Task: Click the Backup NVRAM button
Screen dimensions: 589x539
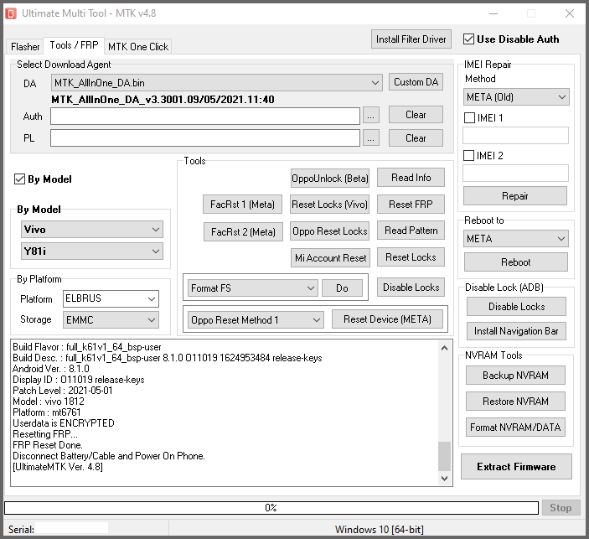Action: (515, 376)
